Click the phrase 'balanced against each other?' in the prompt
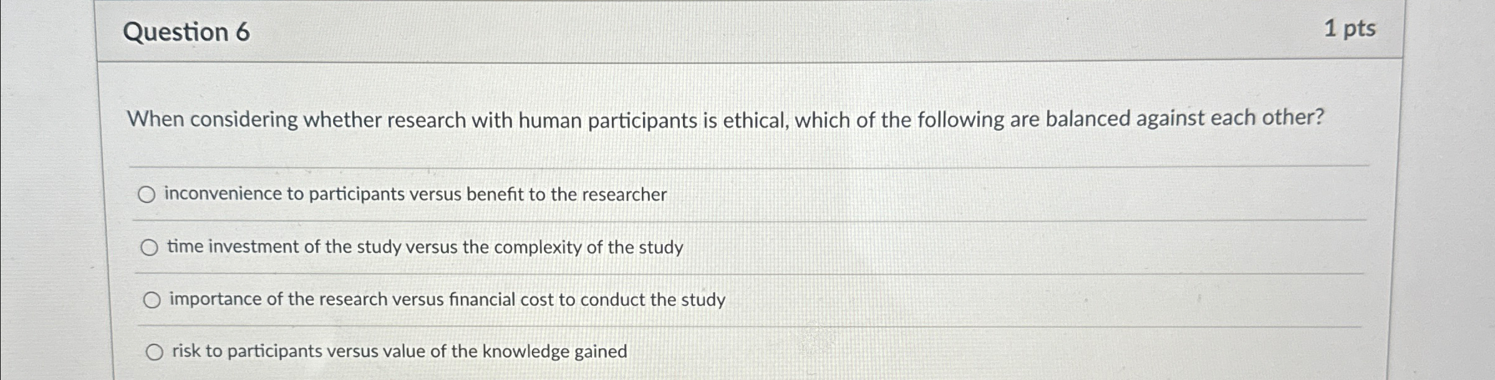This screenshot has width=1495, height=380. pos(1184,118)
